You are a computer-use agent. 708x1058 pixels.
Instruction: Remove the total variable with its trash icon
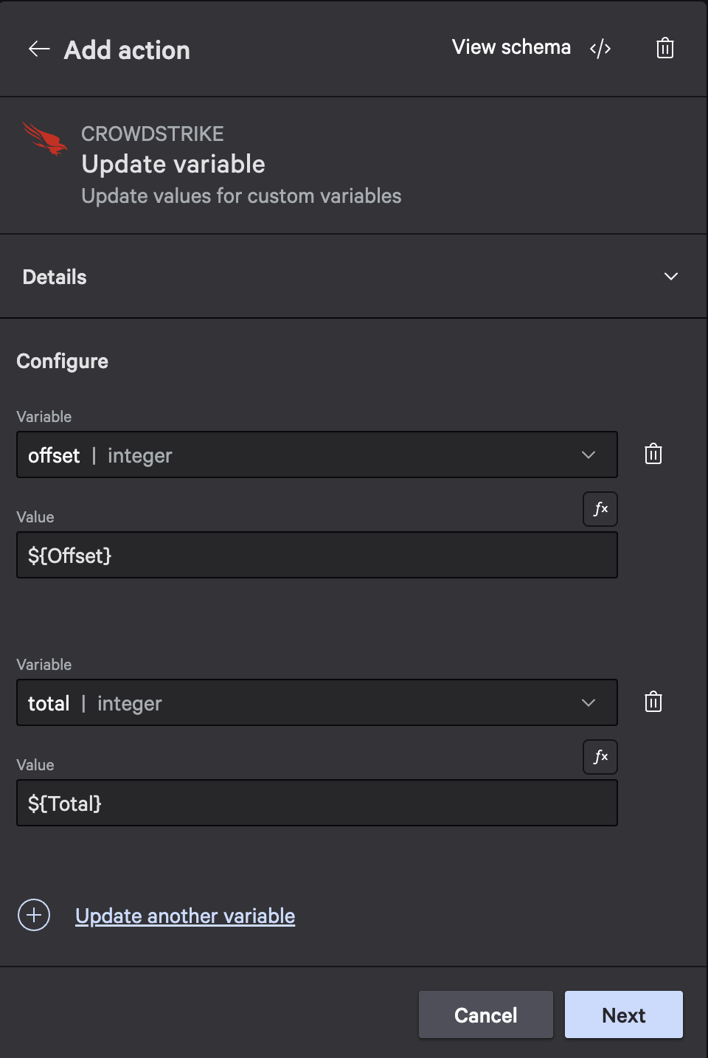coord(652,702)
